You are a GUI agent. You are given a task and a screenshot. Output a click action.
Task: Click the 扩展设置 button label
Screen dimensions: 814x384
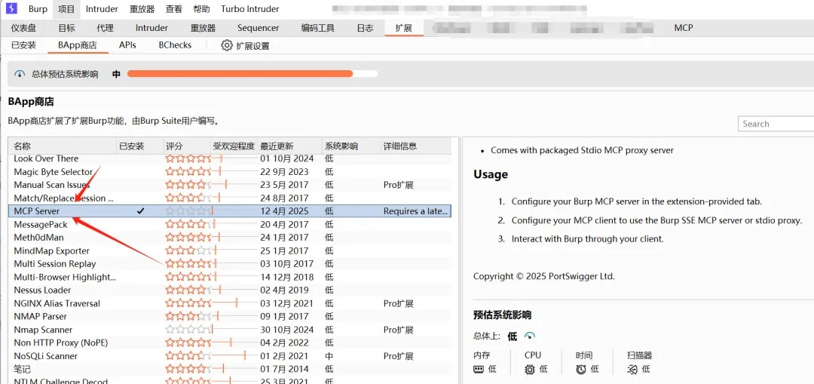[252, 46]
